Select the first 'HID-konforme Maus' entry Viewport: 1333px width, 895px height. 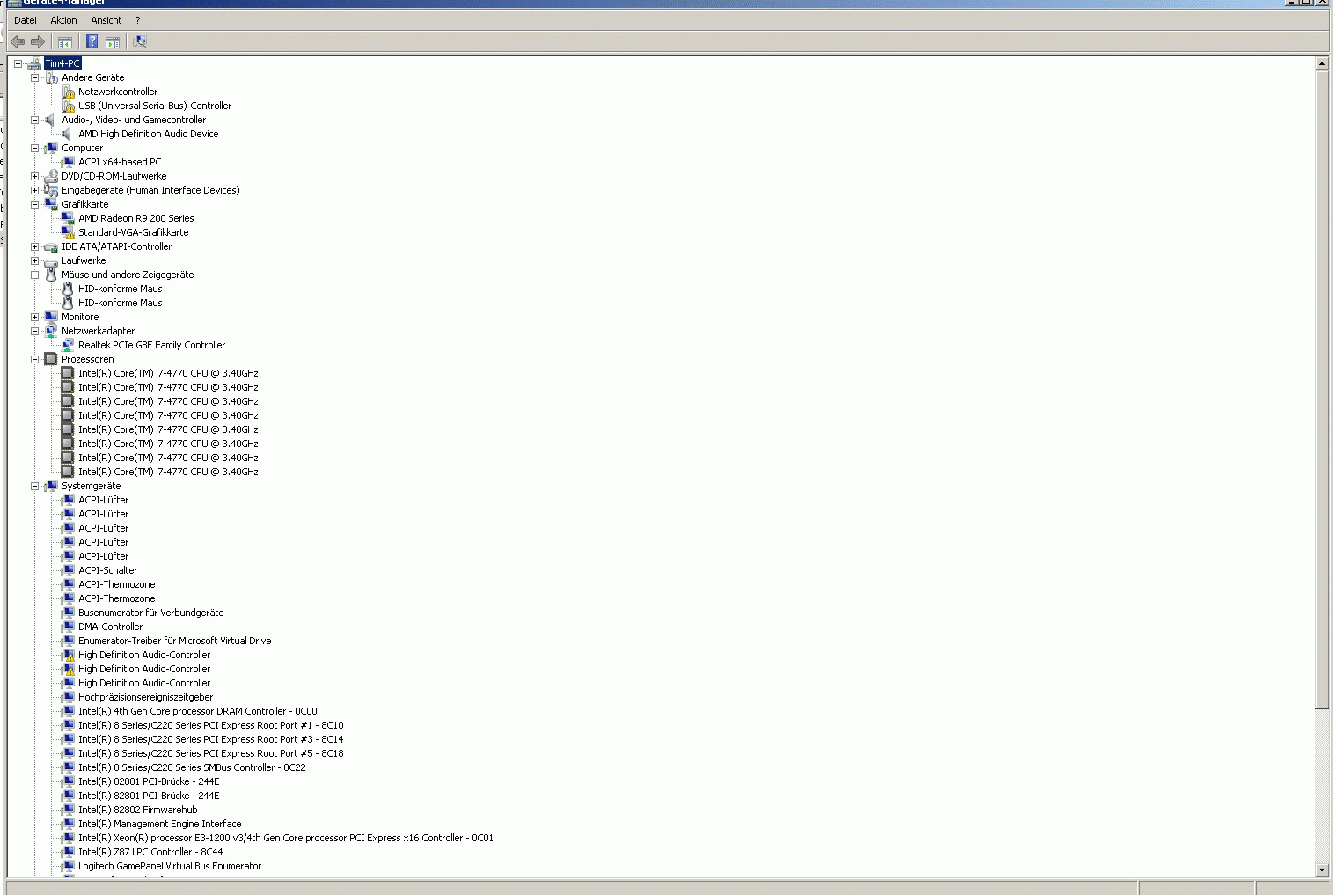point(121,289)
